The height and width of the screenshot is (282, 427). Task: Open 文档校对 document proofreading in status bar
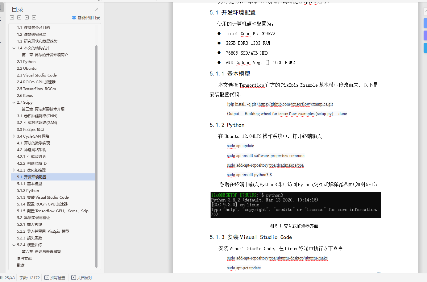pos(82,278)
